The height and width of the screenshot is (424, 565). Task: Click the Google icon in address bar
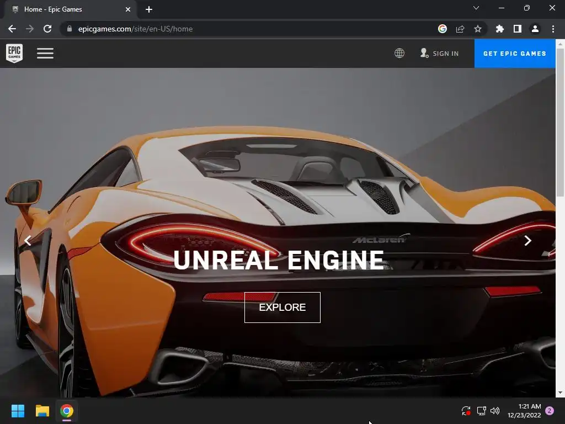(x=443, y=29)
